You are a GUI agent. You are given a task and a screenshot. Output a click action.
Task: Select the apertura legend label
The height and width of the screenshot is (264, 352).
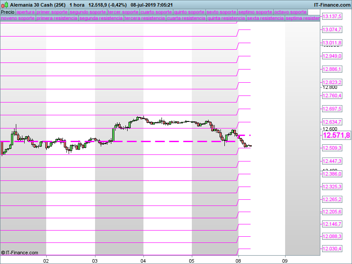(26, 12)
